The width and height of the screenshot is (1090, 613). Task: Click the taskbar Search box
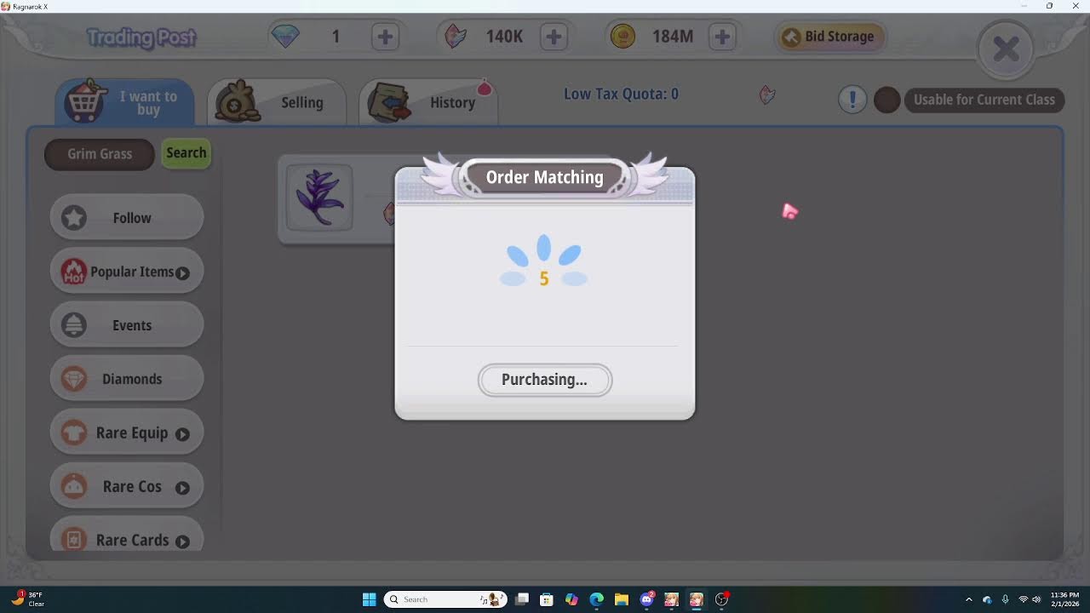(445, 599)
